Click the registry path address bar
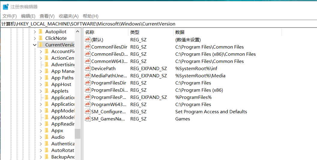The width and height of the screenshot is (317, 160). point(158,24)
